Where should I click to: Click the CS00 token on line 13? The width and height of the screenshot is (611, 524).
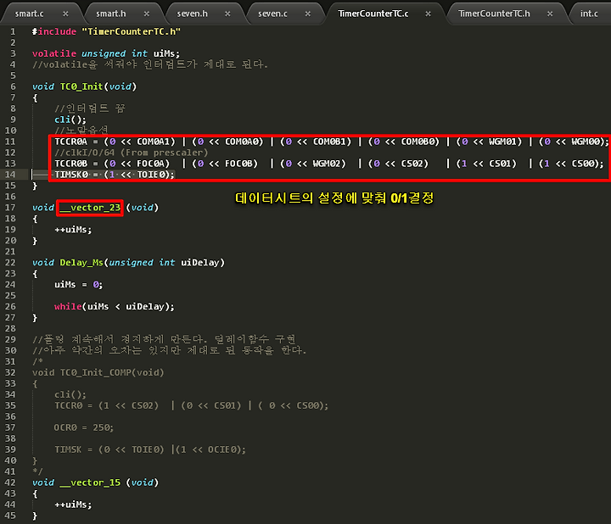coord(582,164)
